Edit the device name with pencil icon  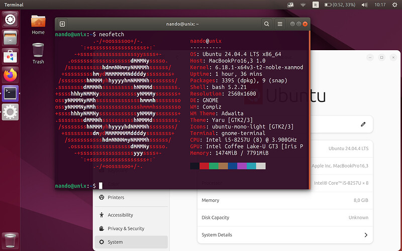363,124
